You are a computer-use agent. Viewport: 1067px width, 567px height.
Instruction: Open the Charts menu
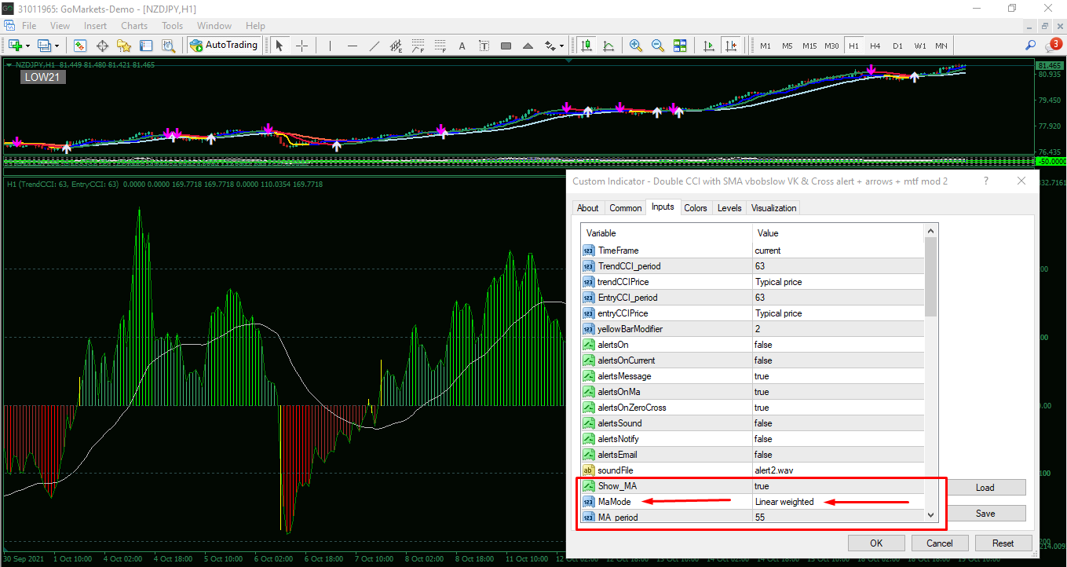(134, 26)
